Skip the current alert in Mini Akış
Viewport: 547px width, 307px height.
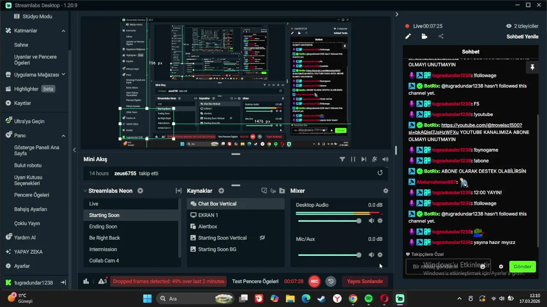tap(364, 159)
